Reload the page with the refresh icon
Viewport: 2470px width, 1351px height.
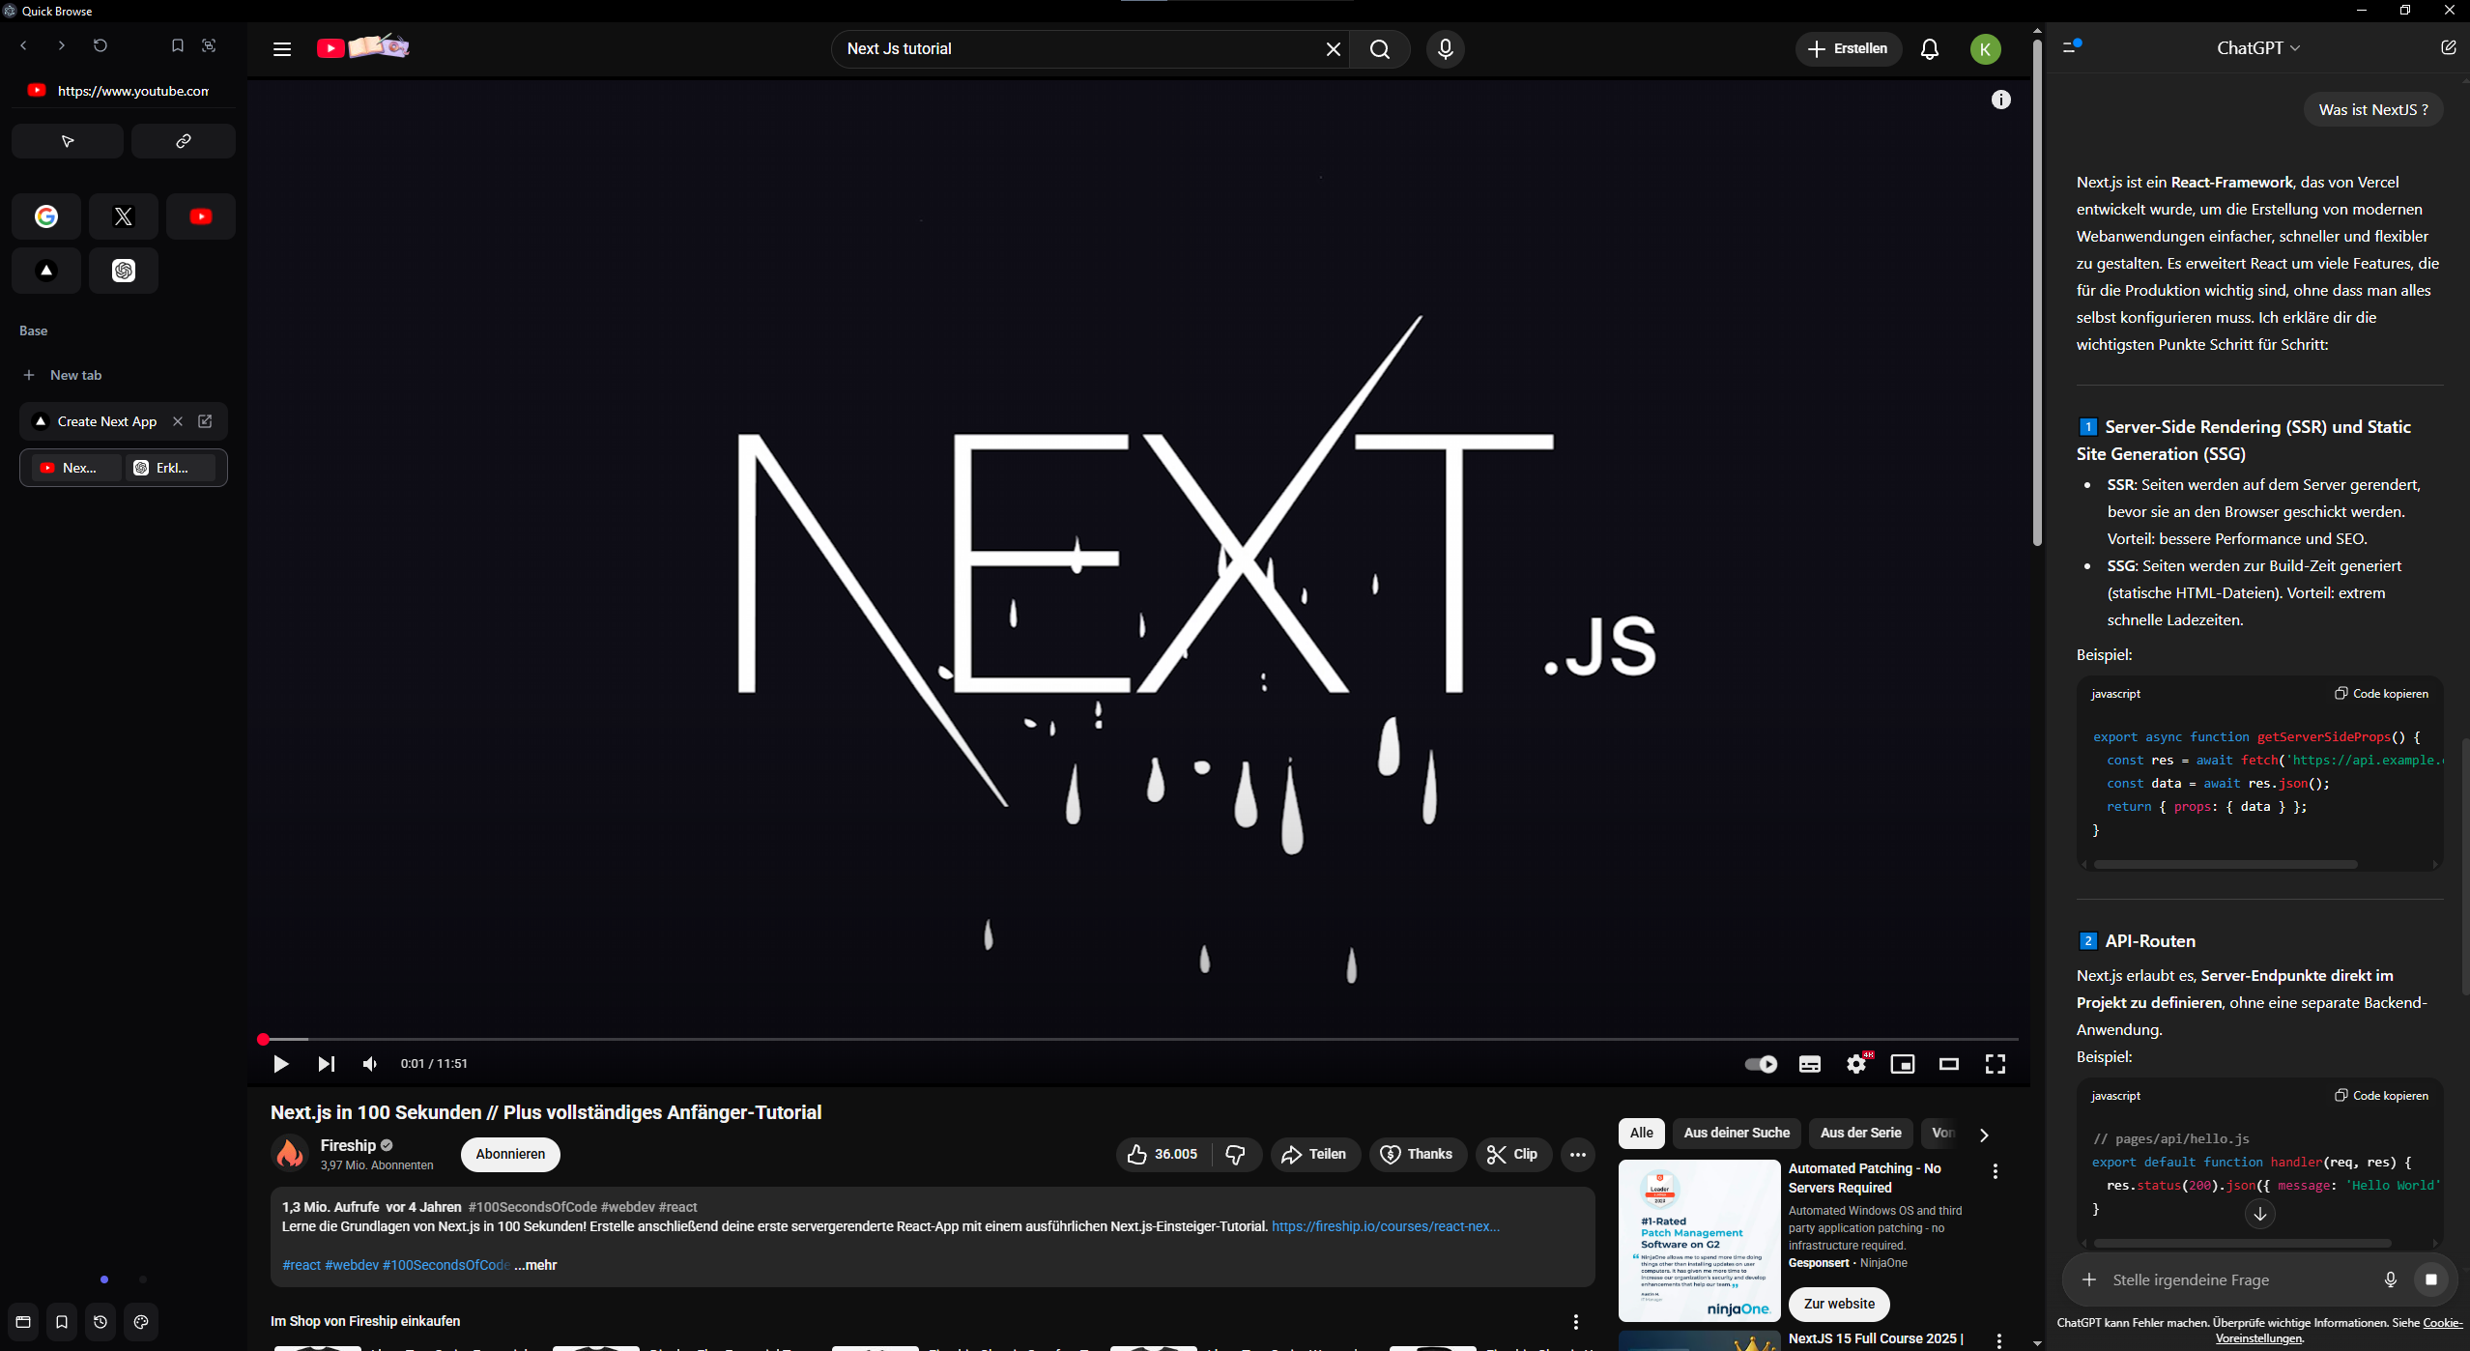(x=101, y=45)
